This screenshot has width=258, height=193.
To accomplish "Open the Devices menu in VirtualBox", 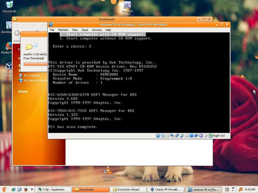I will [97, 30].
